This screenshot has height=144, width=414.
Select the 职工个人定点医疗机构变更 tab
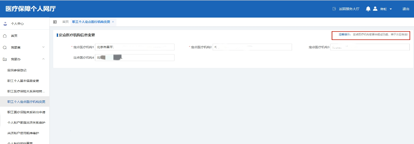pyautogui.click(x=91, y=22)
